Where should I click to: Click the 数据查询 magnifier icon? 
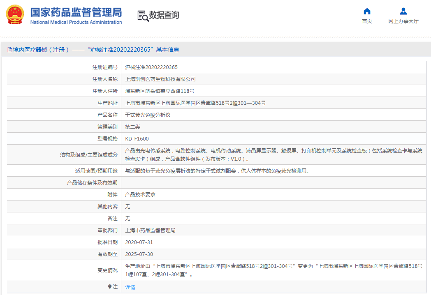click(x=143, y=16)
